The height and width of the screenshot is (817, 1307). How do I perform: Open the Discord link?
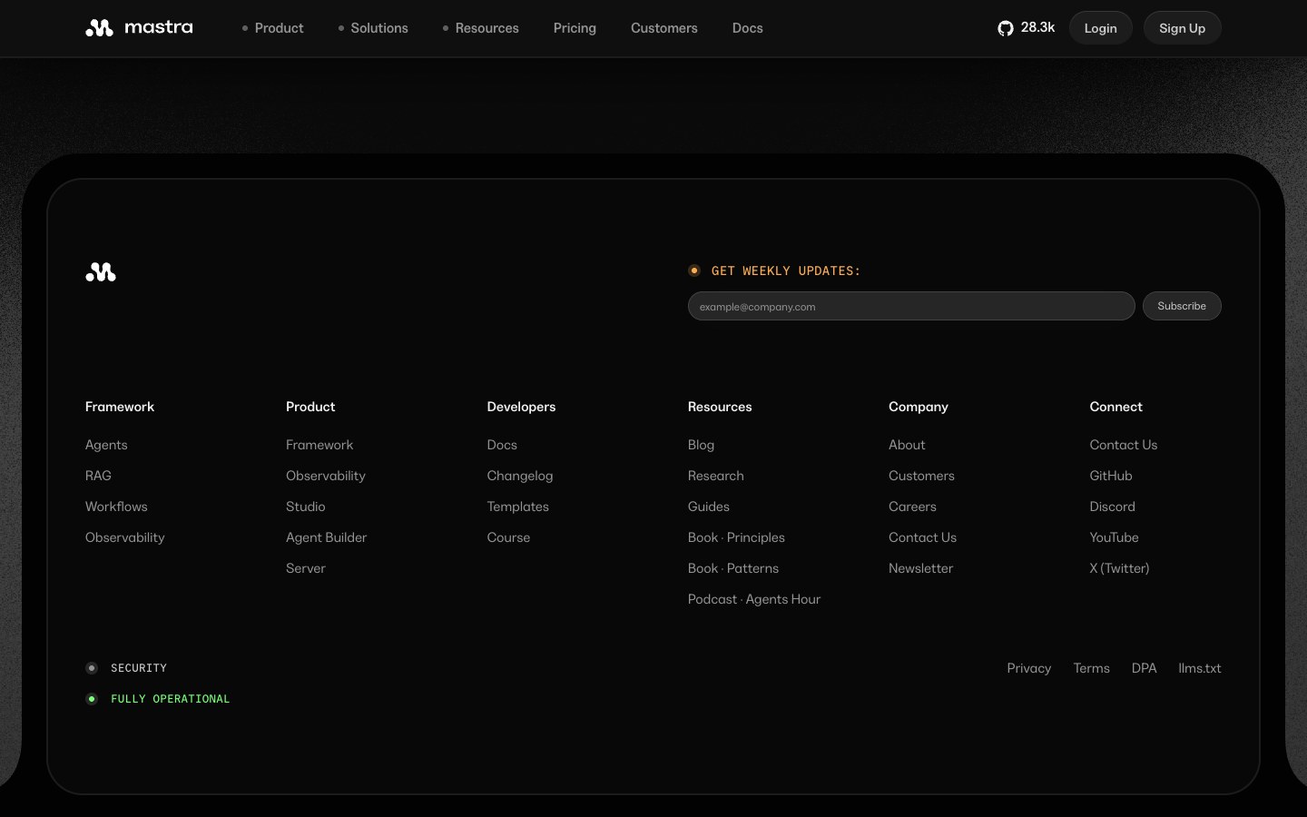point(1112,507)
